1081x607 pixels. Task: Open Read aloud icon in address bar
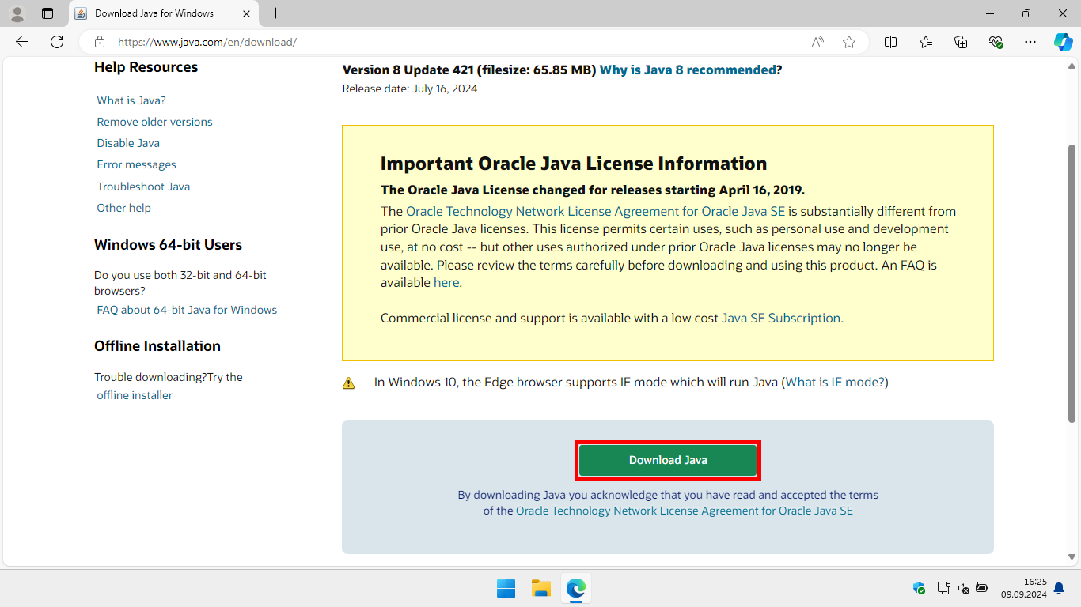(818, 42)
